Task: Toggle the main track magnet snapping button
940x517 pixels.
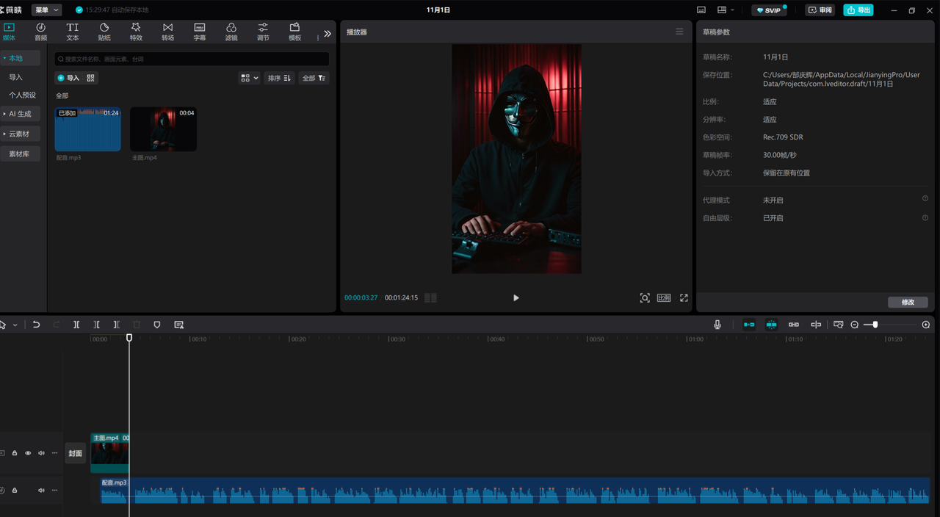Action: [749, 325]
